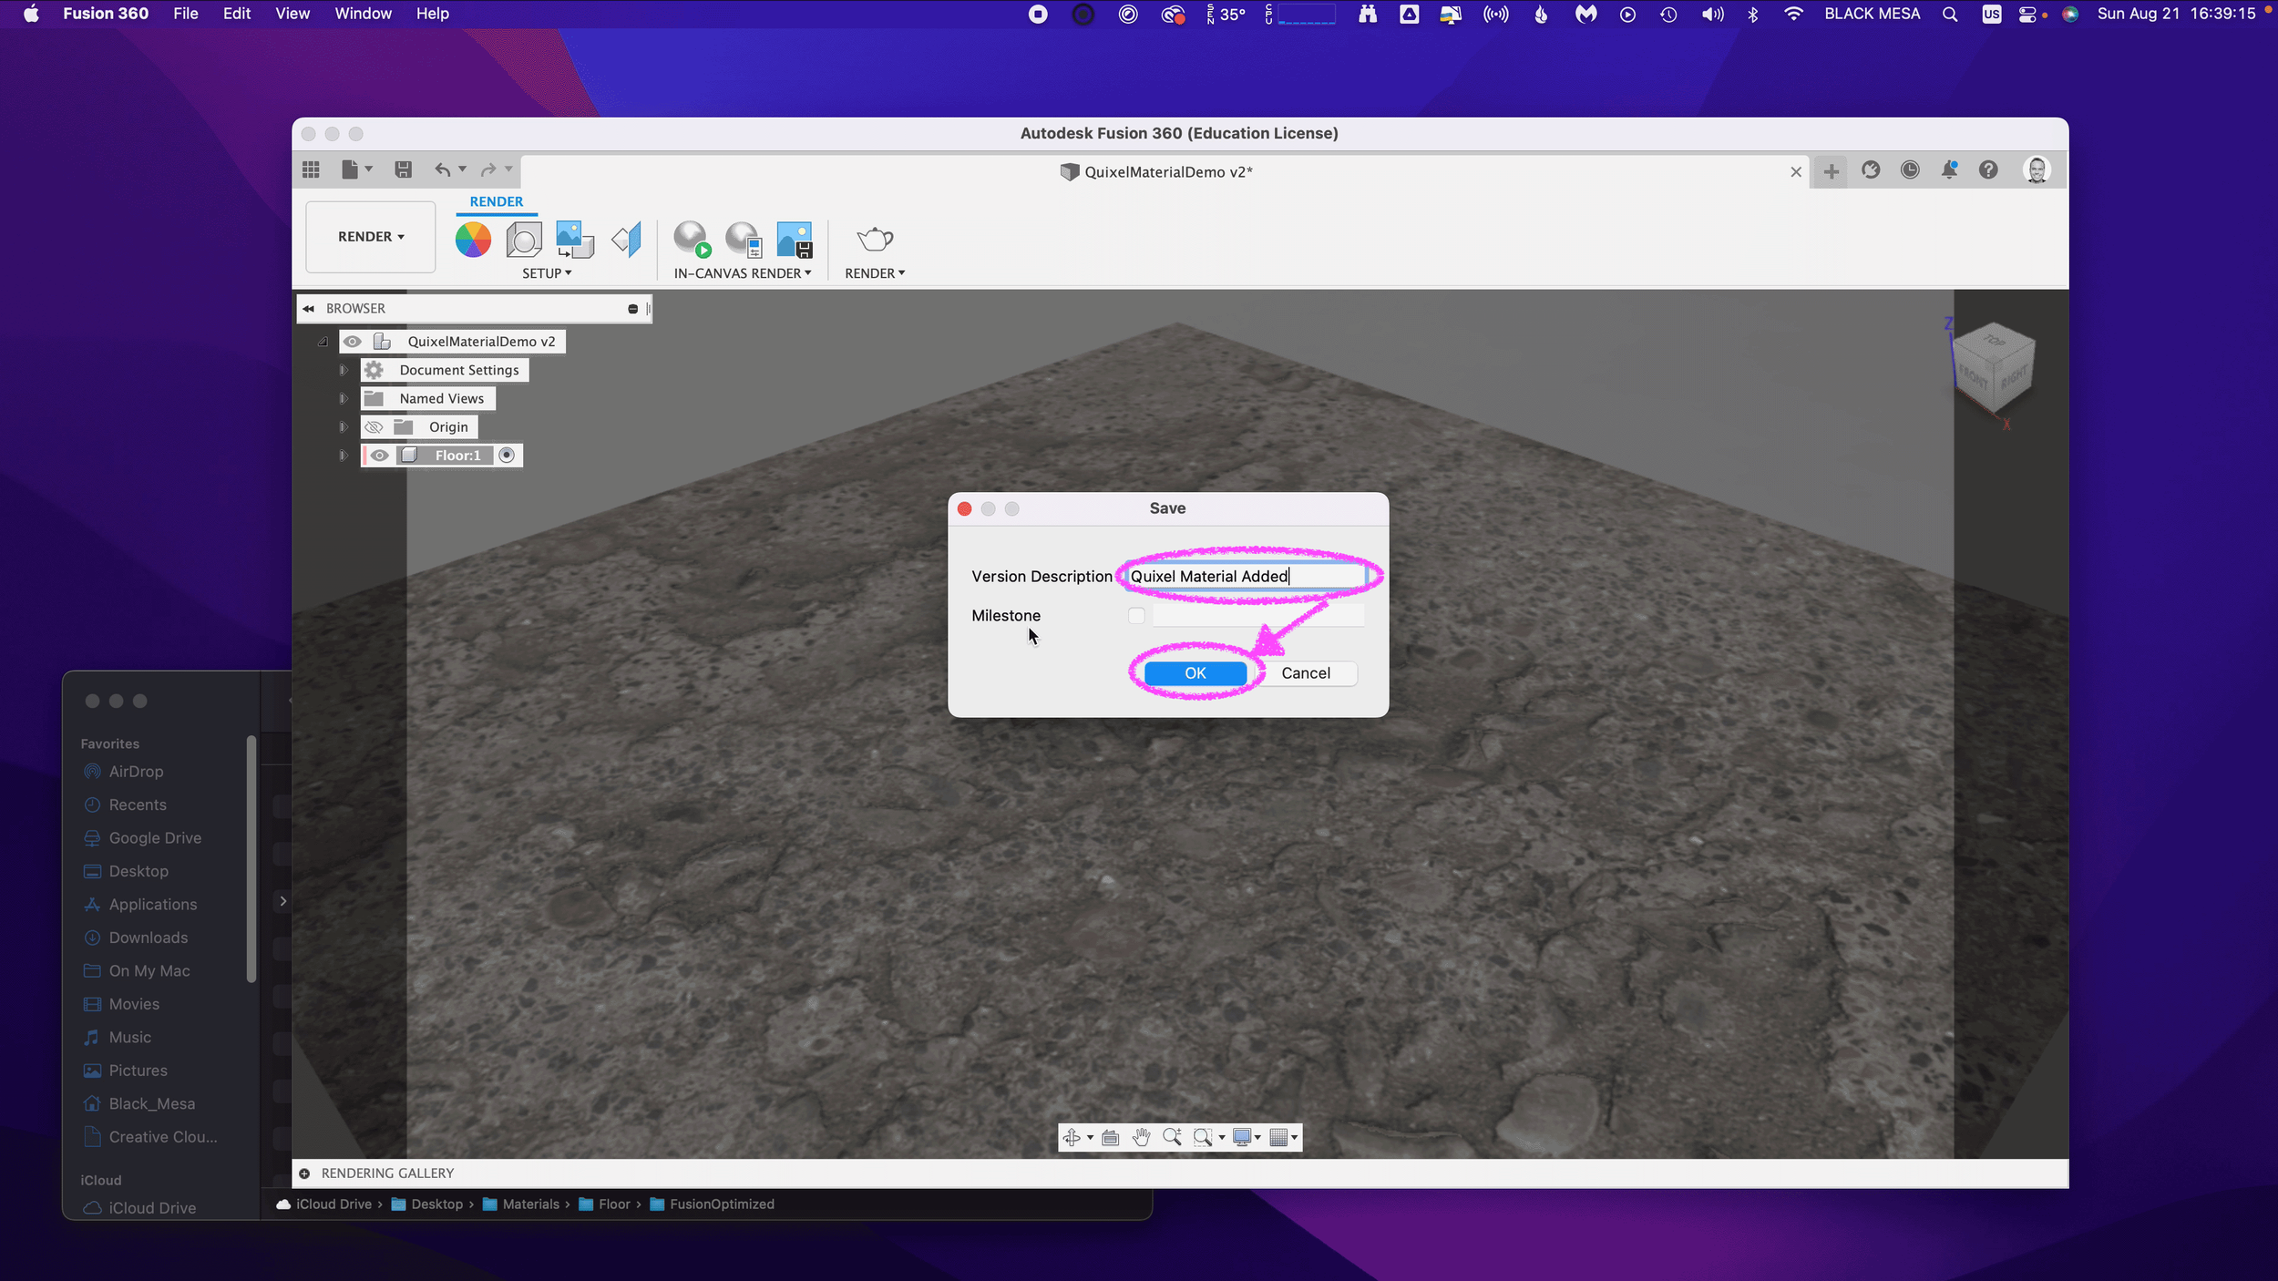Click the Version Description text field

click(x=1247, y=577)
